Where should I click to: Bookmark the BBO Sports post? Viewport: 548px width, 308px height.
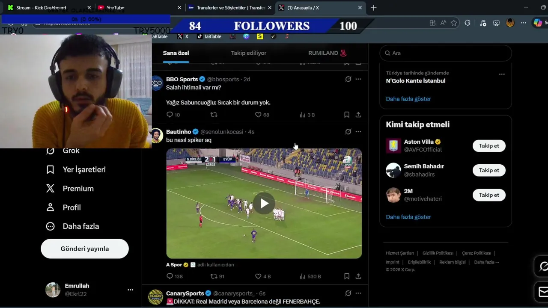coord(347,115)
